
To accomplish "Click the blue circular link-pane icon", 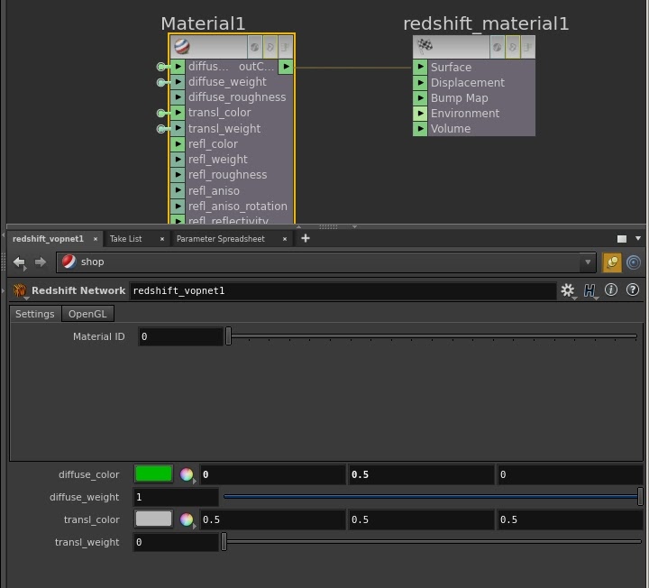I will [x=634, y=262].
